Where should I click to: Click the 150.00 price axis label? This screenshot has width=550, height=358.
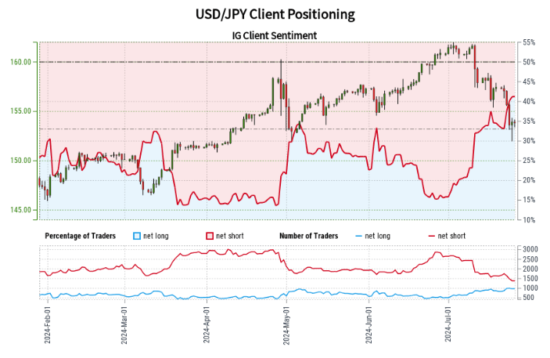point(23,161)
